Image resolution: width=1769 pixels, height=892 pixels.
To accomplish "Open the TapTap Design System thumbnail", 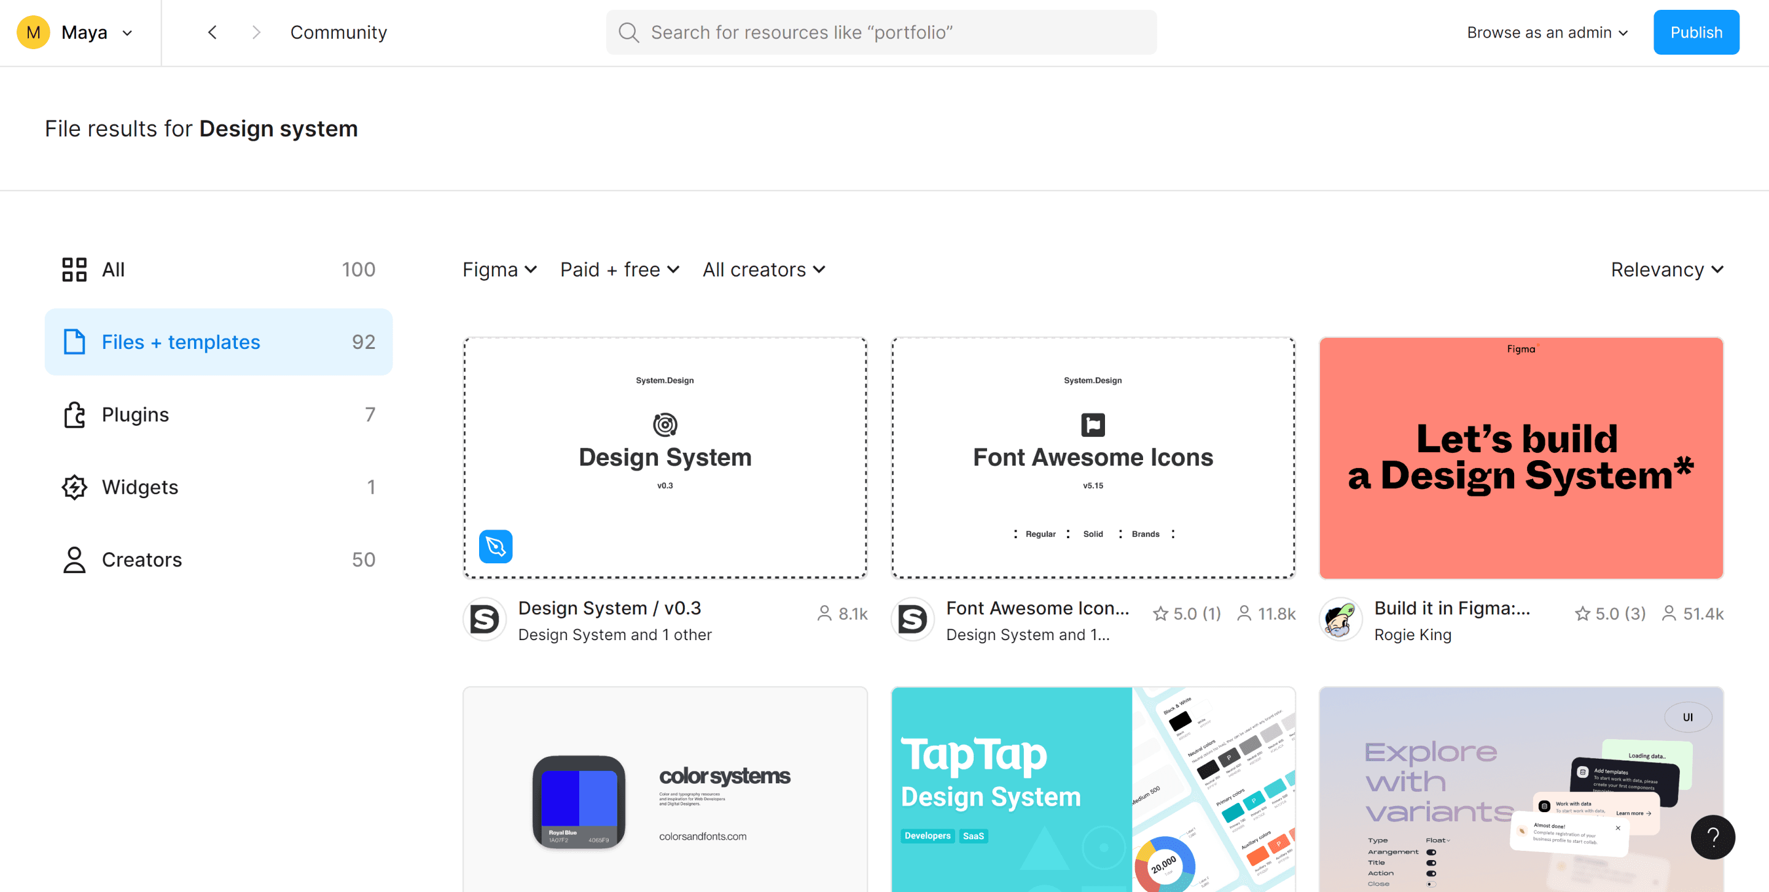I will [1093, 789].
